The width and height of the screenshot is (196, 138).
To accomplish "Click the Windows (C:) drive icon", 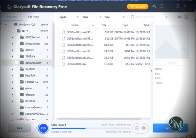I will (16, 24).
